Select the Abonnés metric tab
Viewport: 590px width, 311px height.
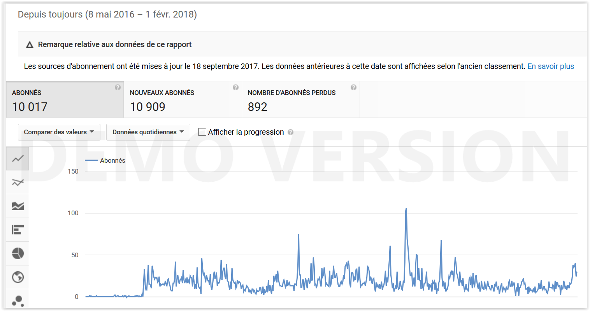65,100
